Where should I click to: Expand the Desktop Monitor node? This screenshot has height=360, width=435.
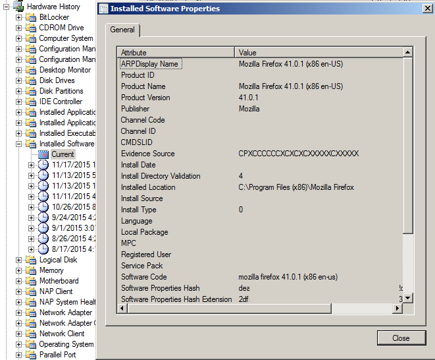[18, 71]
